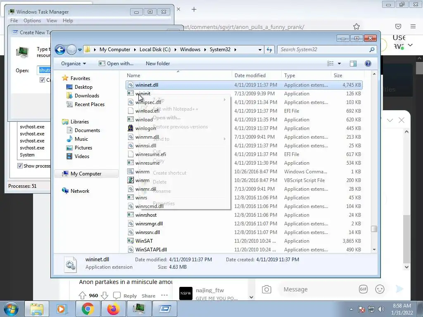
Task: Select Libraries in navigation pane
Action: [80, 122]
